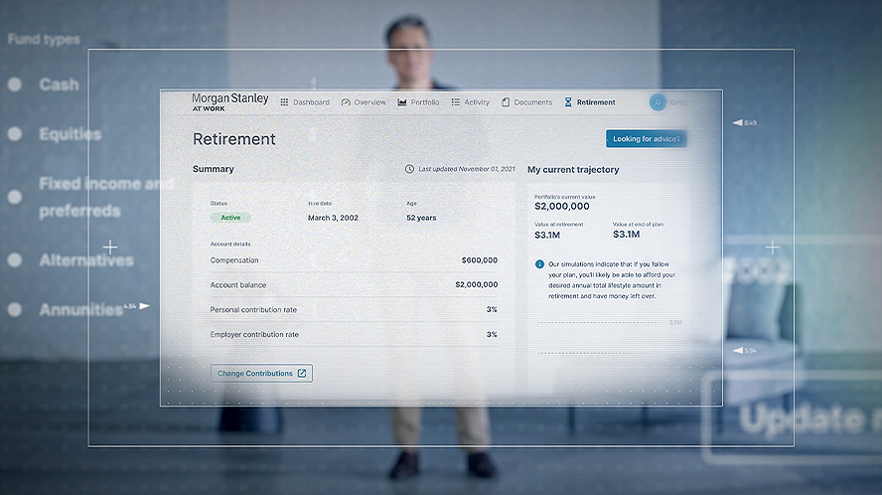
Task: Click the Change Contributions button
Action: pyautogui.click(x=261, y=374)
